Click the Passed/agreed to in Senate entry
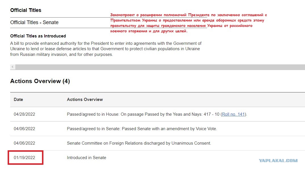The height and width of the screenshot is (169, 305). [x=142, y=129]
